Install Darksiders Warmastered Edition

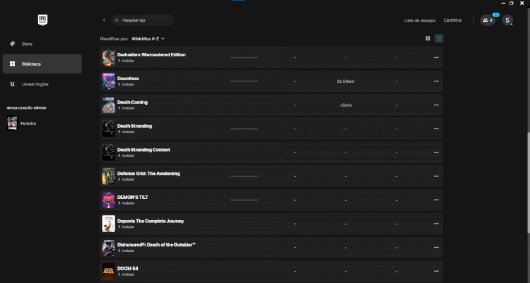pos(127,61)
